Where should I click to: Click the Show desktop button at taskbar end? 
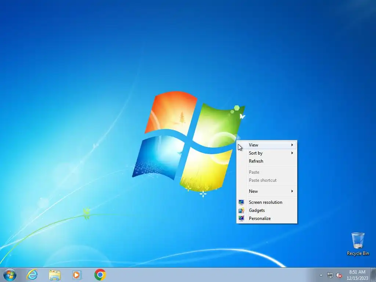373,275
